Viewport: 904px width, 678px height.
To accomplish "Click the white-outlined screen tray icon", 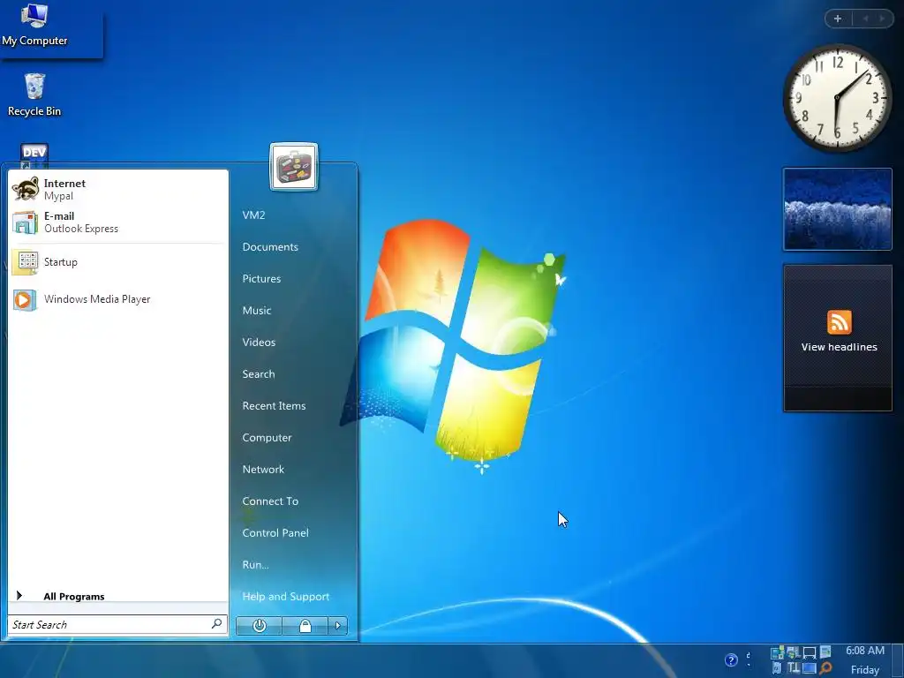I will 810,652.
